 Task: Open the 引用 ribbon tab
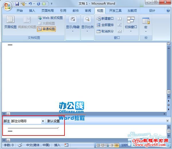point(63,11)
